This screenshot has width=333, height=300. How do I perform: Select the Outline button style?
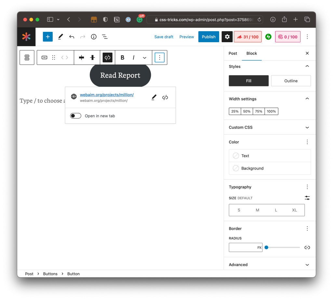pos(291,81)
